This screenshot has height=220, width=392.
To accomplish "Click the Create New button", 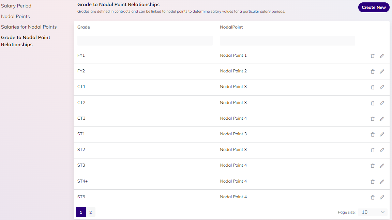I will click(x=374, y=7).
